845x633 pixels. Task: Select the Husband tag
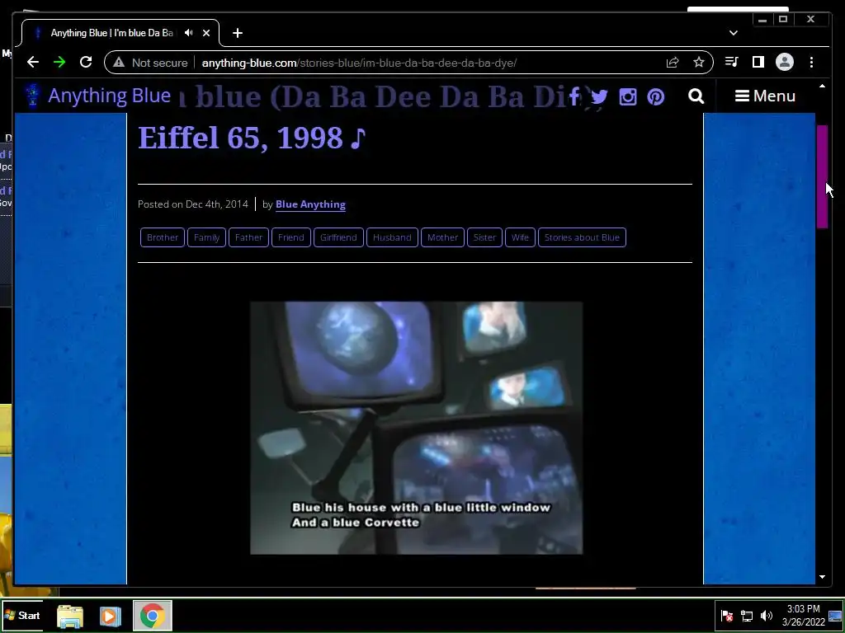(392, 237)
